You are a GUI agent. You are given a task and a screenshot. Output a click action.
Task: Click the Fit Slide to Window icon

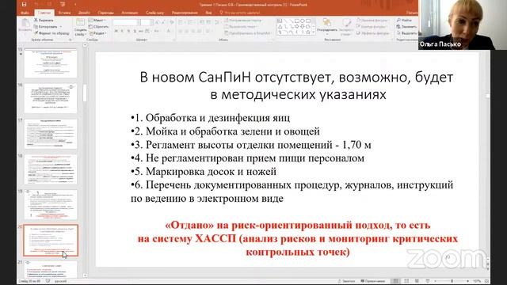coord(486,281)
